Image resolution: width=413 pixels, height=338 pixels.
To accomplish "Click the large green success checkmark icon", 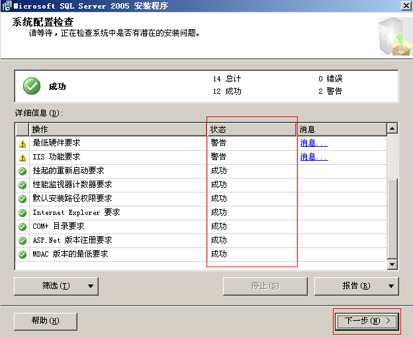I will click(x=32, y=86).
